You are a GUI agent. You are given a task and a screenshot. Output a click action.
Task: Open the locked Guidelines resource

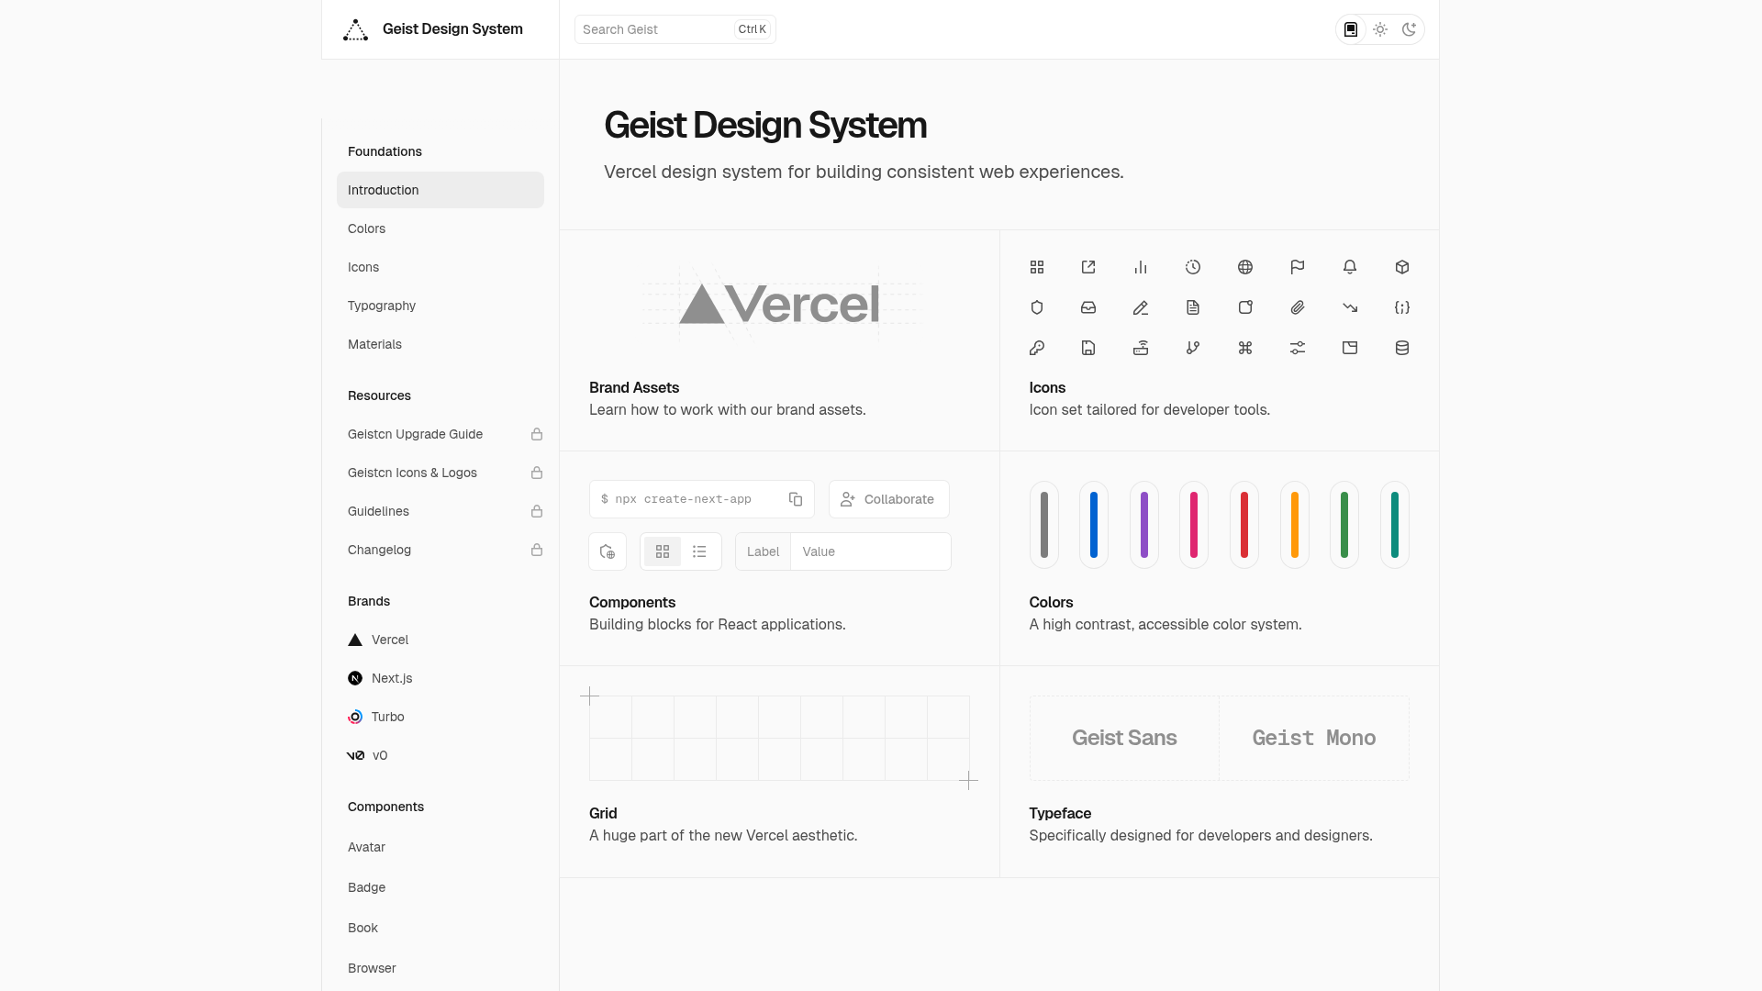pyautogui.click(x=440, y=511)
